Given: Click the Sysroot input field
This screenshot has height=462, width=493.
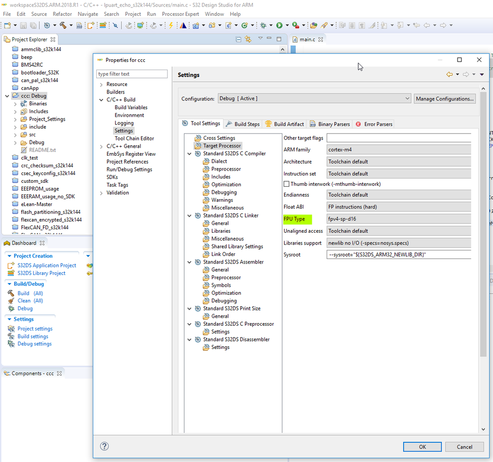Looking at the screenshot, I should click(399, 254).
